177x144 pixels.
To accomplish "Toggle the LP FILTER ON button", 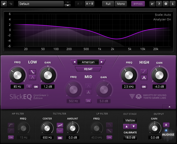I will pyautogui.click(x=109, y=137).
